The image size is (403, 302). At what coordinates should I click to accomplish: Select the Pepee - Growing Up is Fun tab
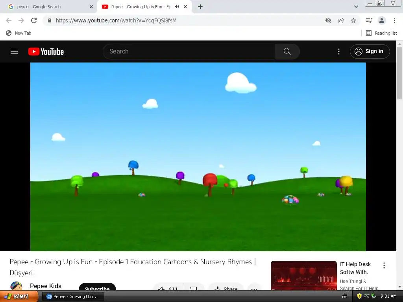(x=141, y=7)
